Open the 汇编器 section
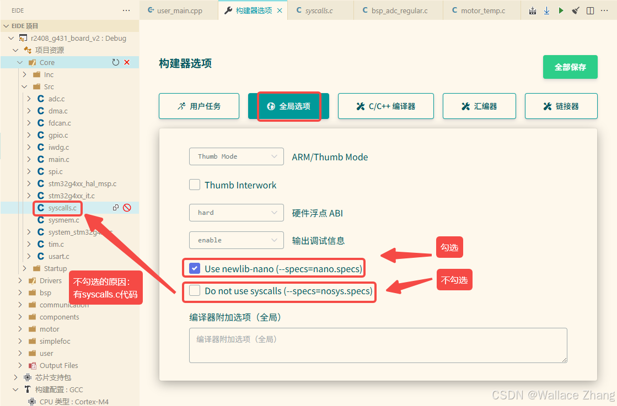 479,106
